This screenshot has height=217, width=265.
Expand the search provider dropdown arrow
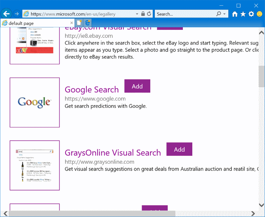pos(224,14)
